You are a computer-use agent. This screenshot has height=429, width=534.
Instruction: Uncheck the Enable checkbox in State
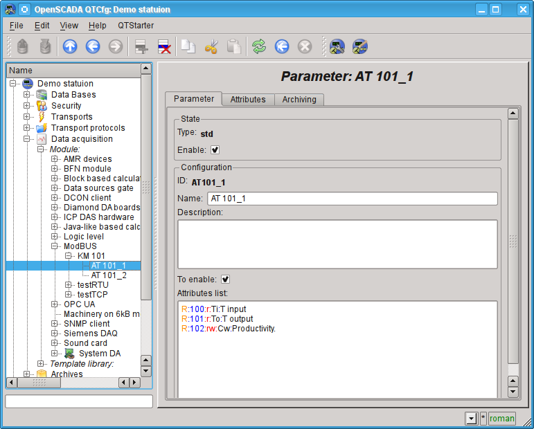[215, 149]
